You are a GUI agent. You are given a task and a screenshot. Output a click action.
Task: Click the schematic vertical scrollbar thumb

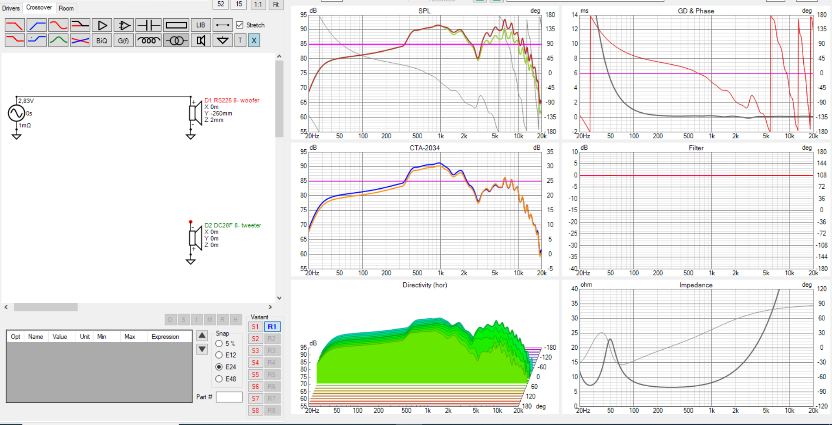tap(279, 99)
